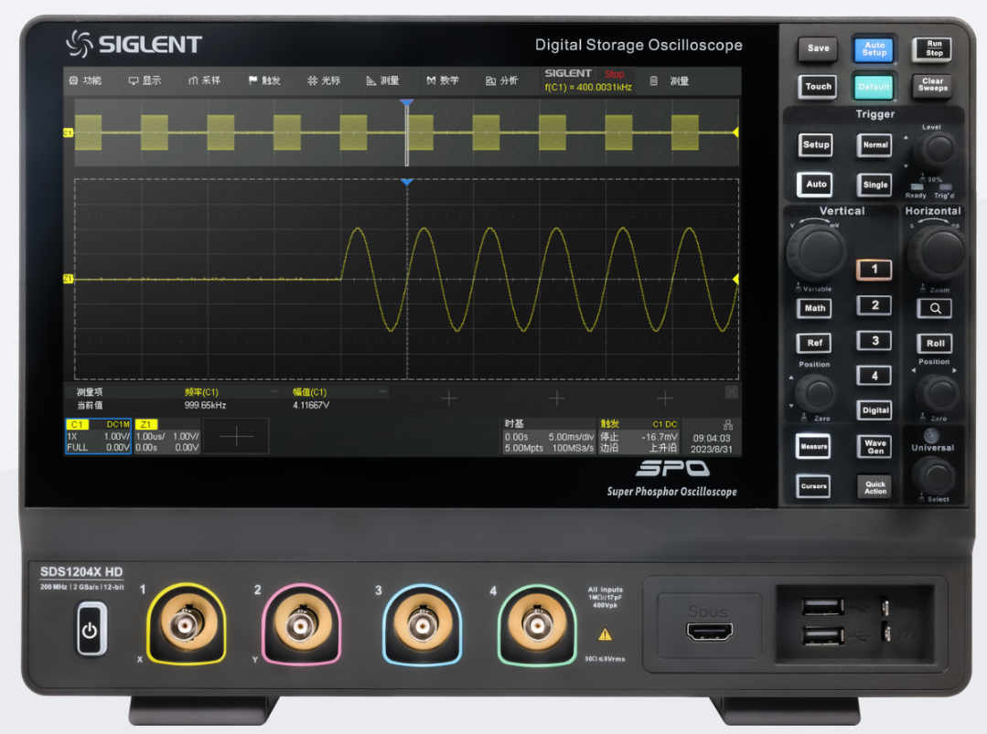Click the 999.65kHz frequency value
This screenshot has height=734, width=987.
click(205, 405)
